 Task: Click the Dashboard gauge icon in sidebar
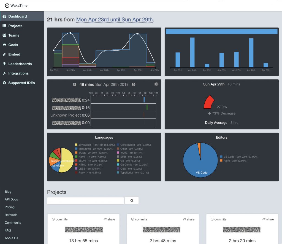4,16
